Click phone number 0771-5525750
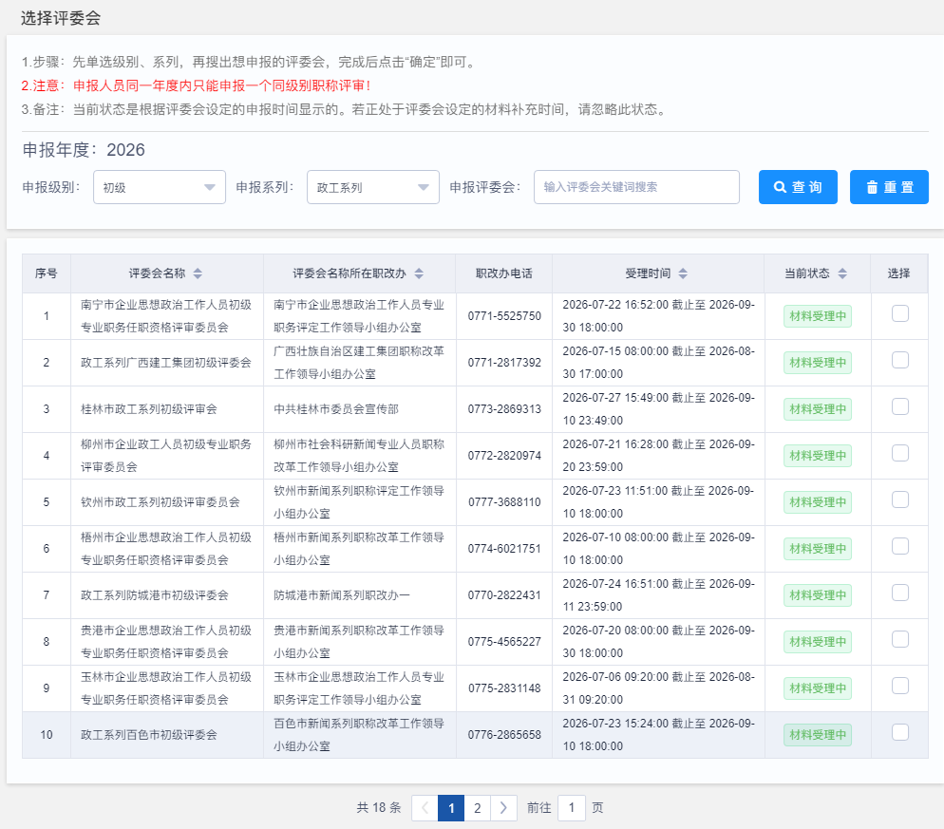 [x=504, y=316]
